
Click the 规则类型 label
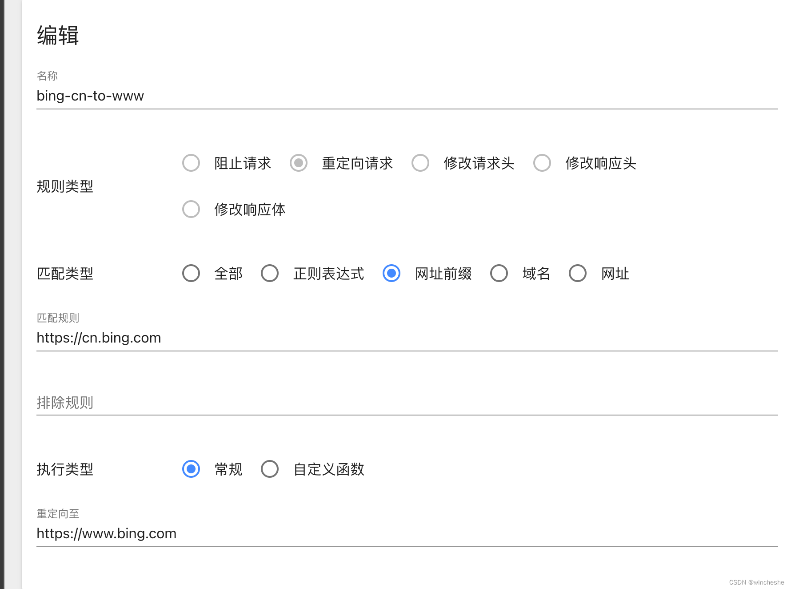tap(65, 186)
